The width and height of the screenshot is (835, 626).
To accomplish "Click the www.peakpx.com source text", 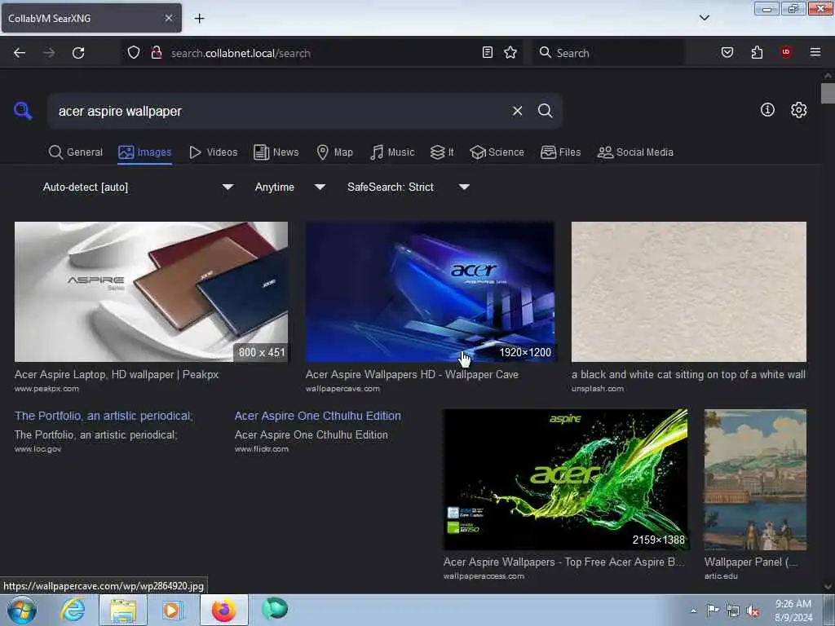I will point(46,389).
